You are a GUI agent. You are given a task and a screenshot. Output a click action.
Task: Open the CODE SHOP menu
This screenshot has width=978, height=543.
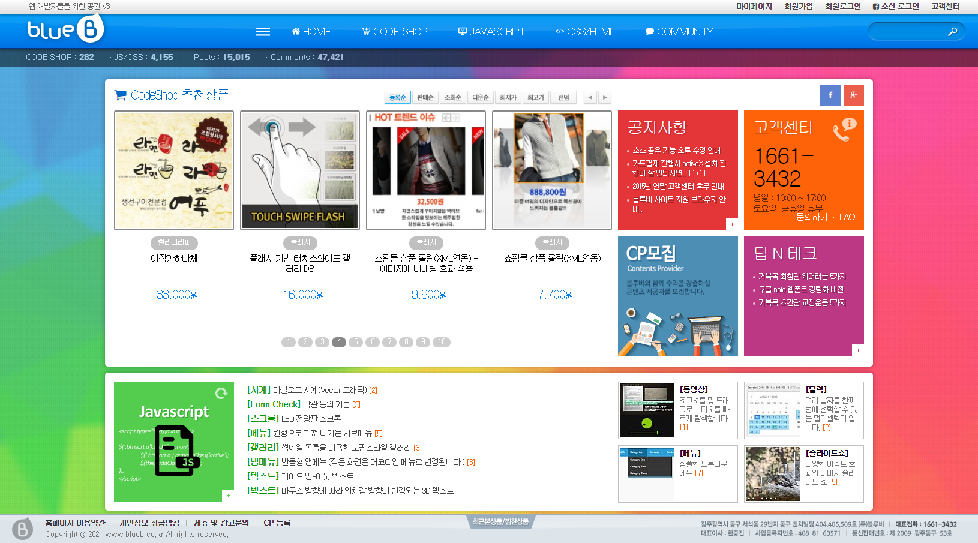(x=394, y=32)
